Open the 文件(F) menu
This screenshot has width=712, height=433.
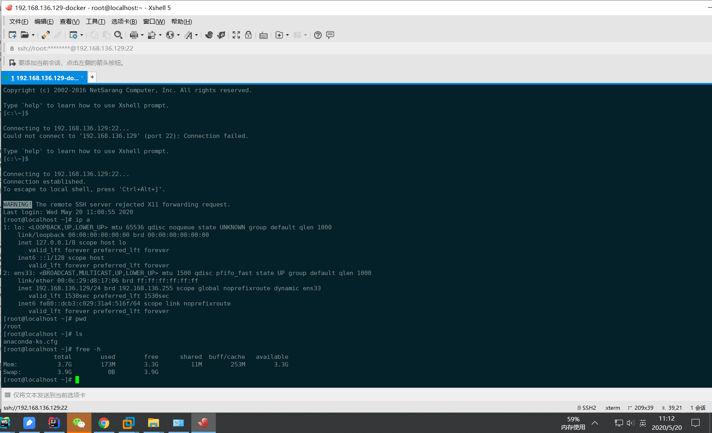point(18,21)
